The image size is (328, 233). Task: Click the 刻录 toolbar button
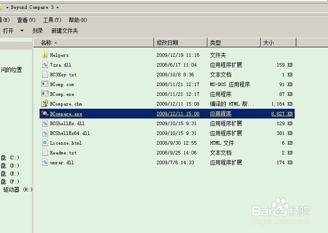38,31
